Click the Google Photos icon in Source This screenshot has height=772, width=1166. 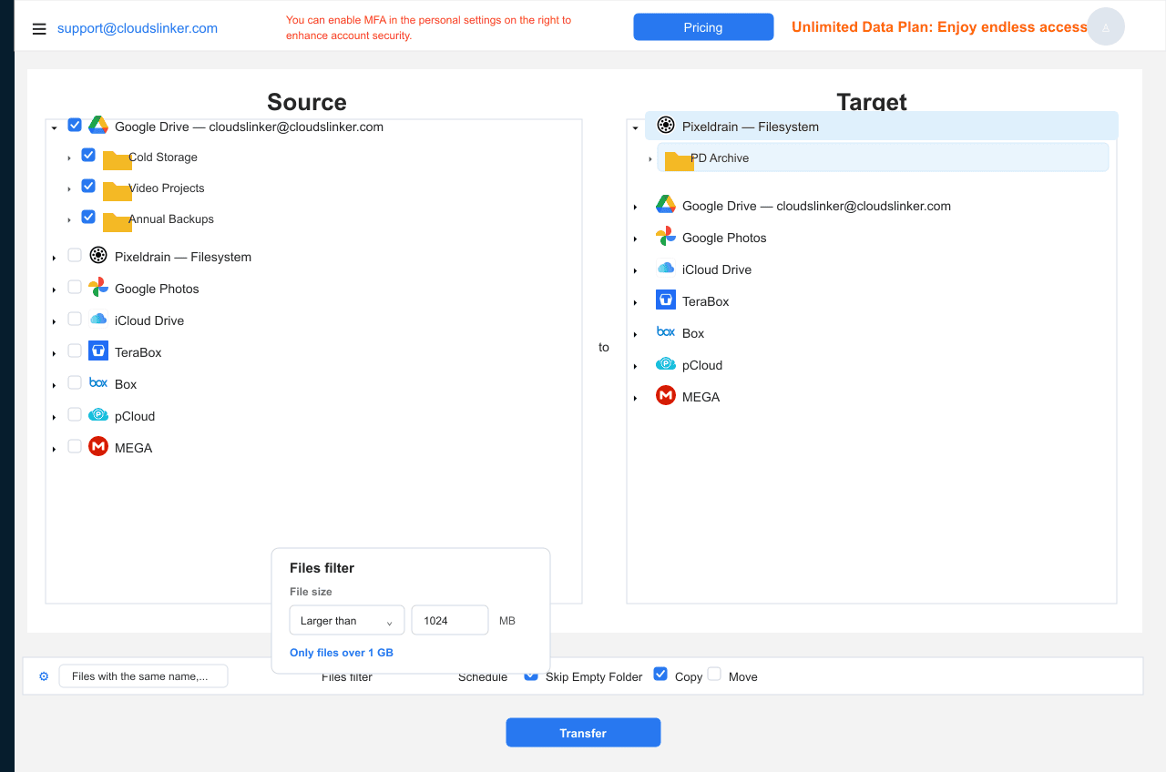tap(98, 288)
